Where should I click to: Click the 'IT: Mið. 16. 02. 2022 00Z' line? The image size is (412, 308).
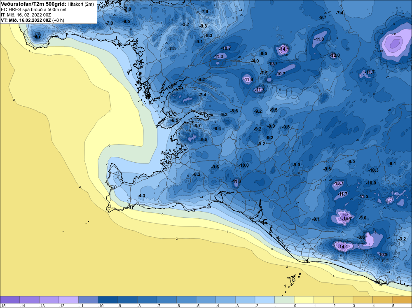tap(26, 15)
